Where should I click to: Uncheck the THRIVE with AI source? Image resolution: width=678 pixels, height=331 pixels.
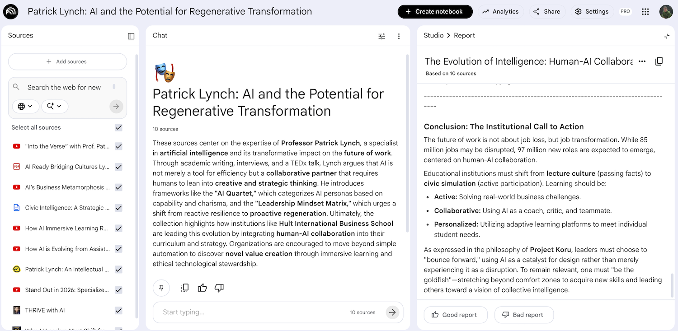point(118,310)
